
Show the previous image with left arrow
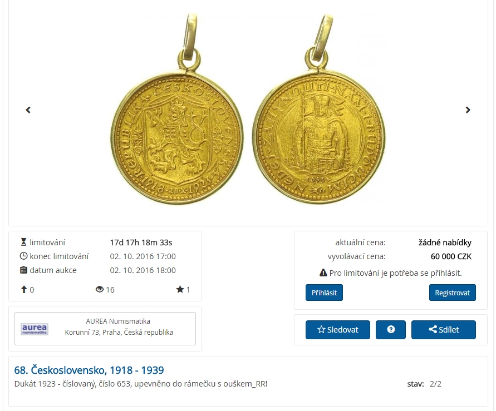(x=28, y=110)
